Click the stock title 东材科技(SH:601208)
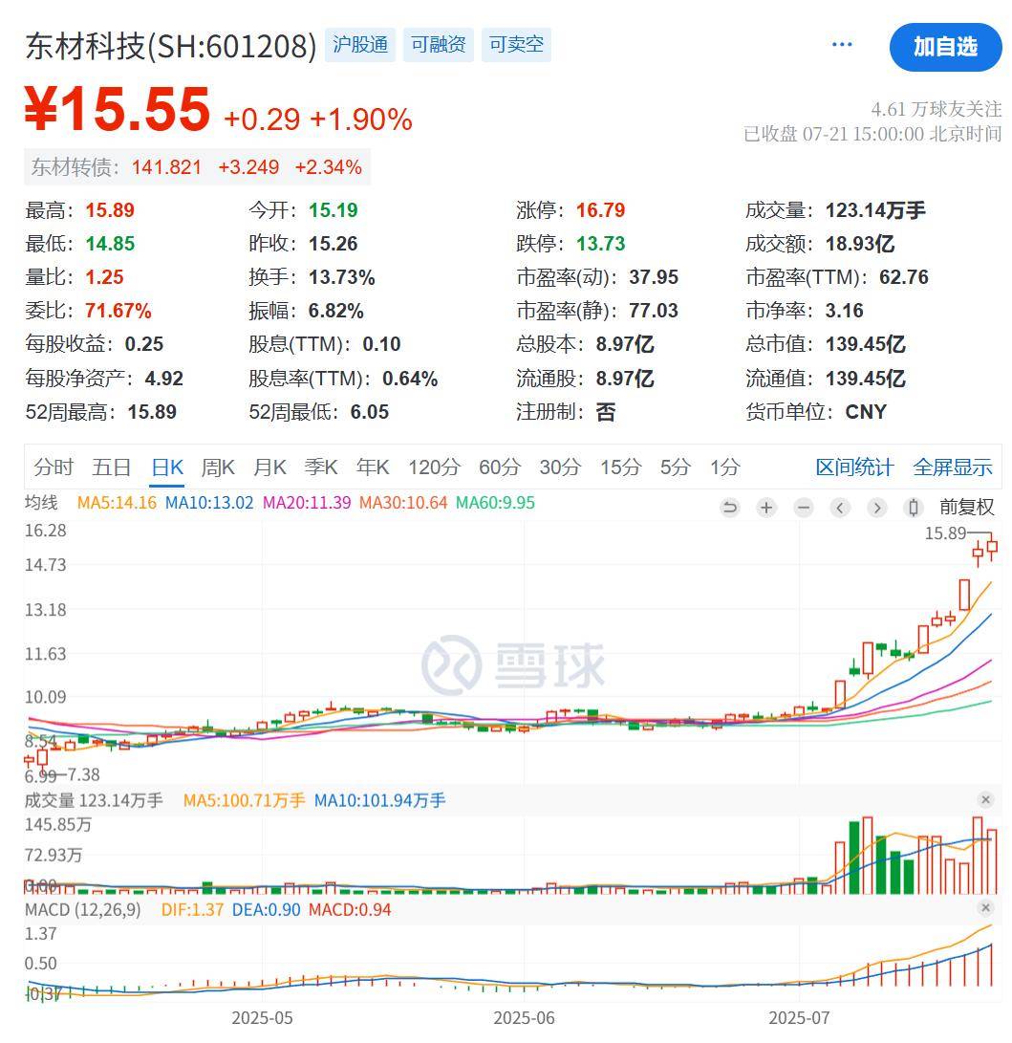 click(x=171, y=46)
